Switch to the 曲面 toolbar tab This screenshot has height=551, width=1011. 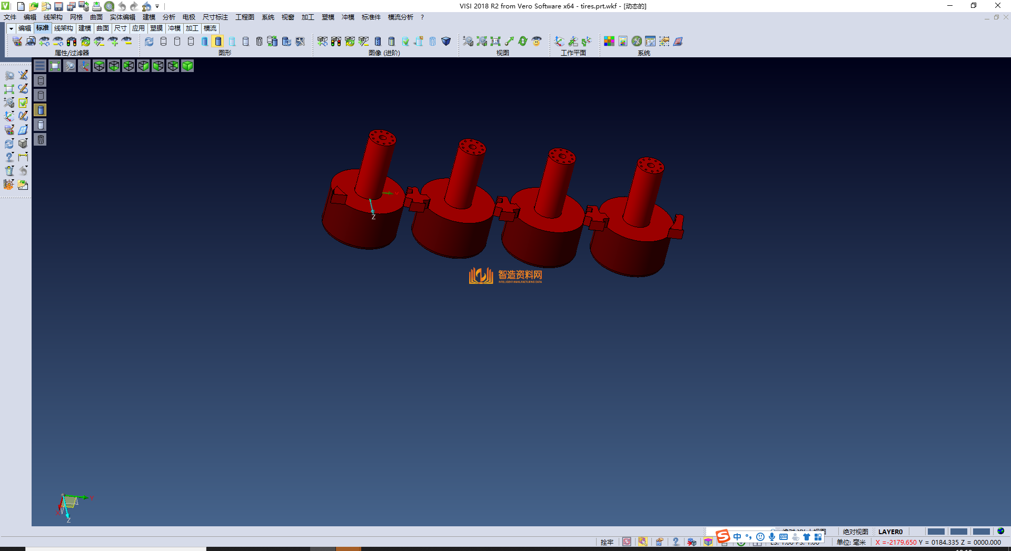click(103, 28)
